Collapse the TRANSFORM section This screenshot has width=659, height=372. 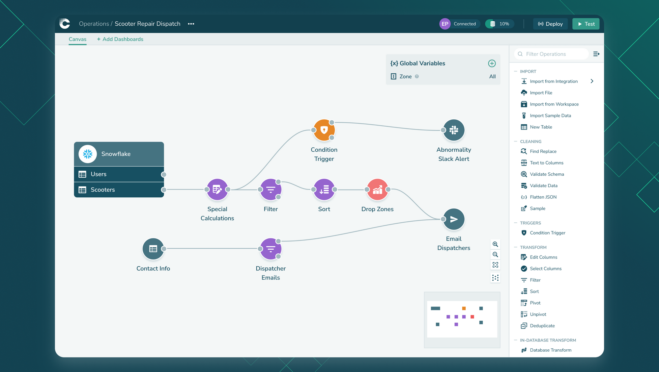click(x=516, y=247)
